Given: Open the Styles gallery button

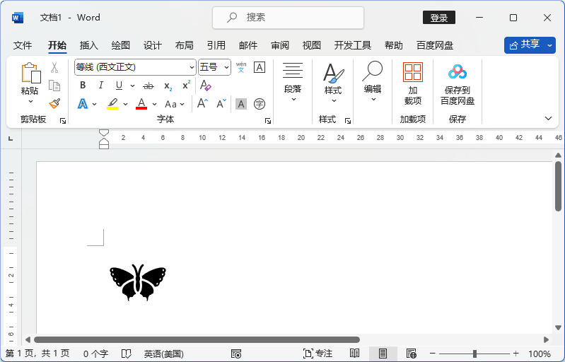Looking at the screenshot, I should click(333, 83).
